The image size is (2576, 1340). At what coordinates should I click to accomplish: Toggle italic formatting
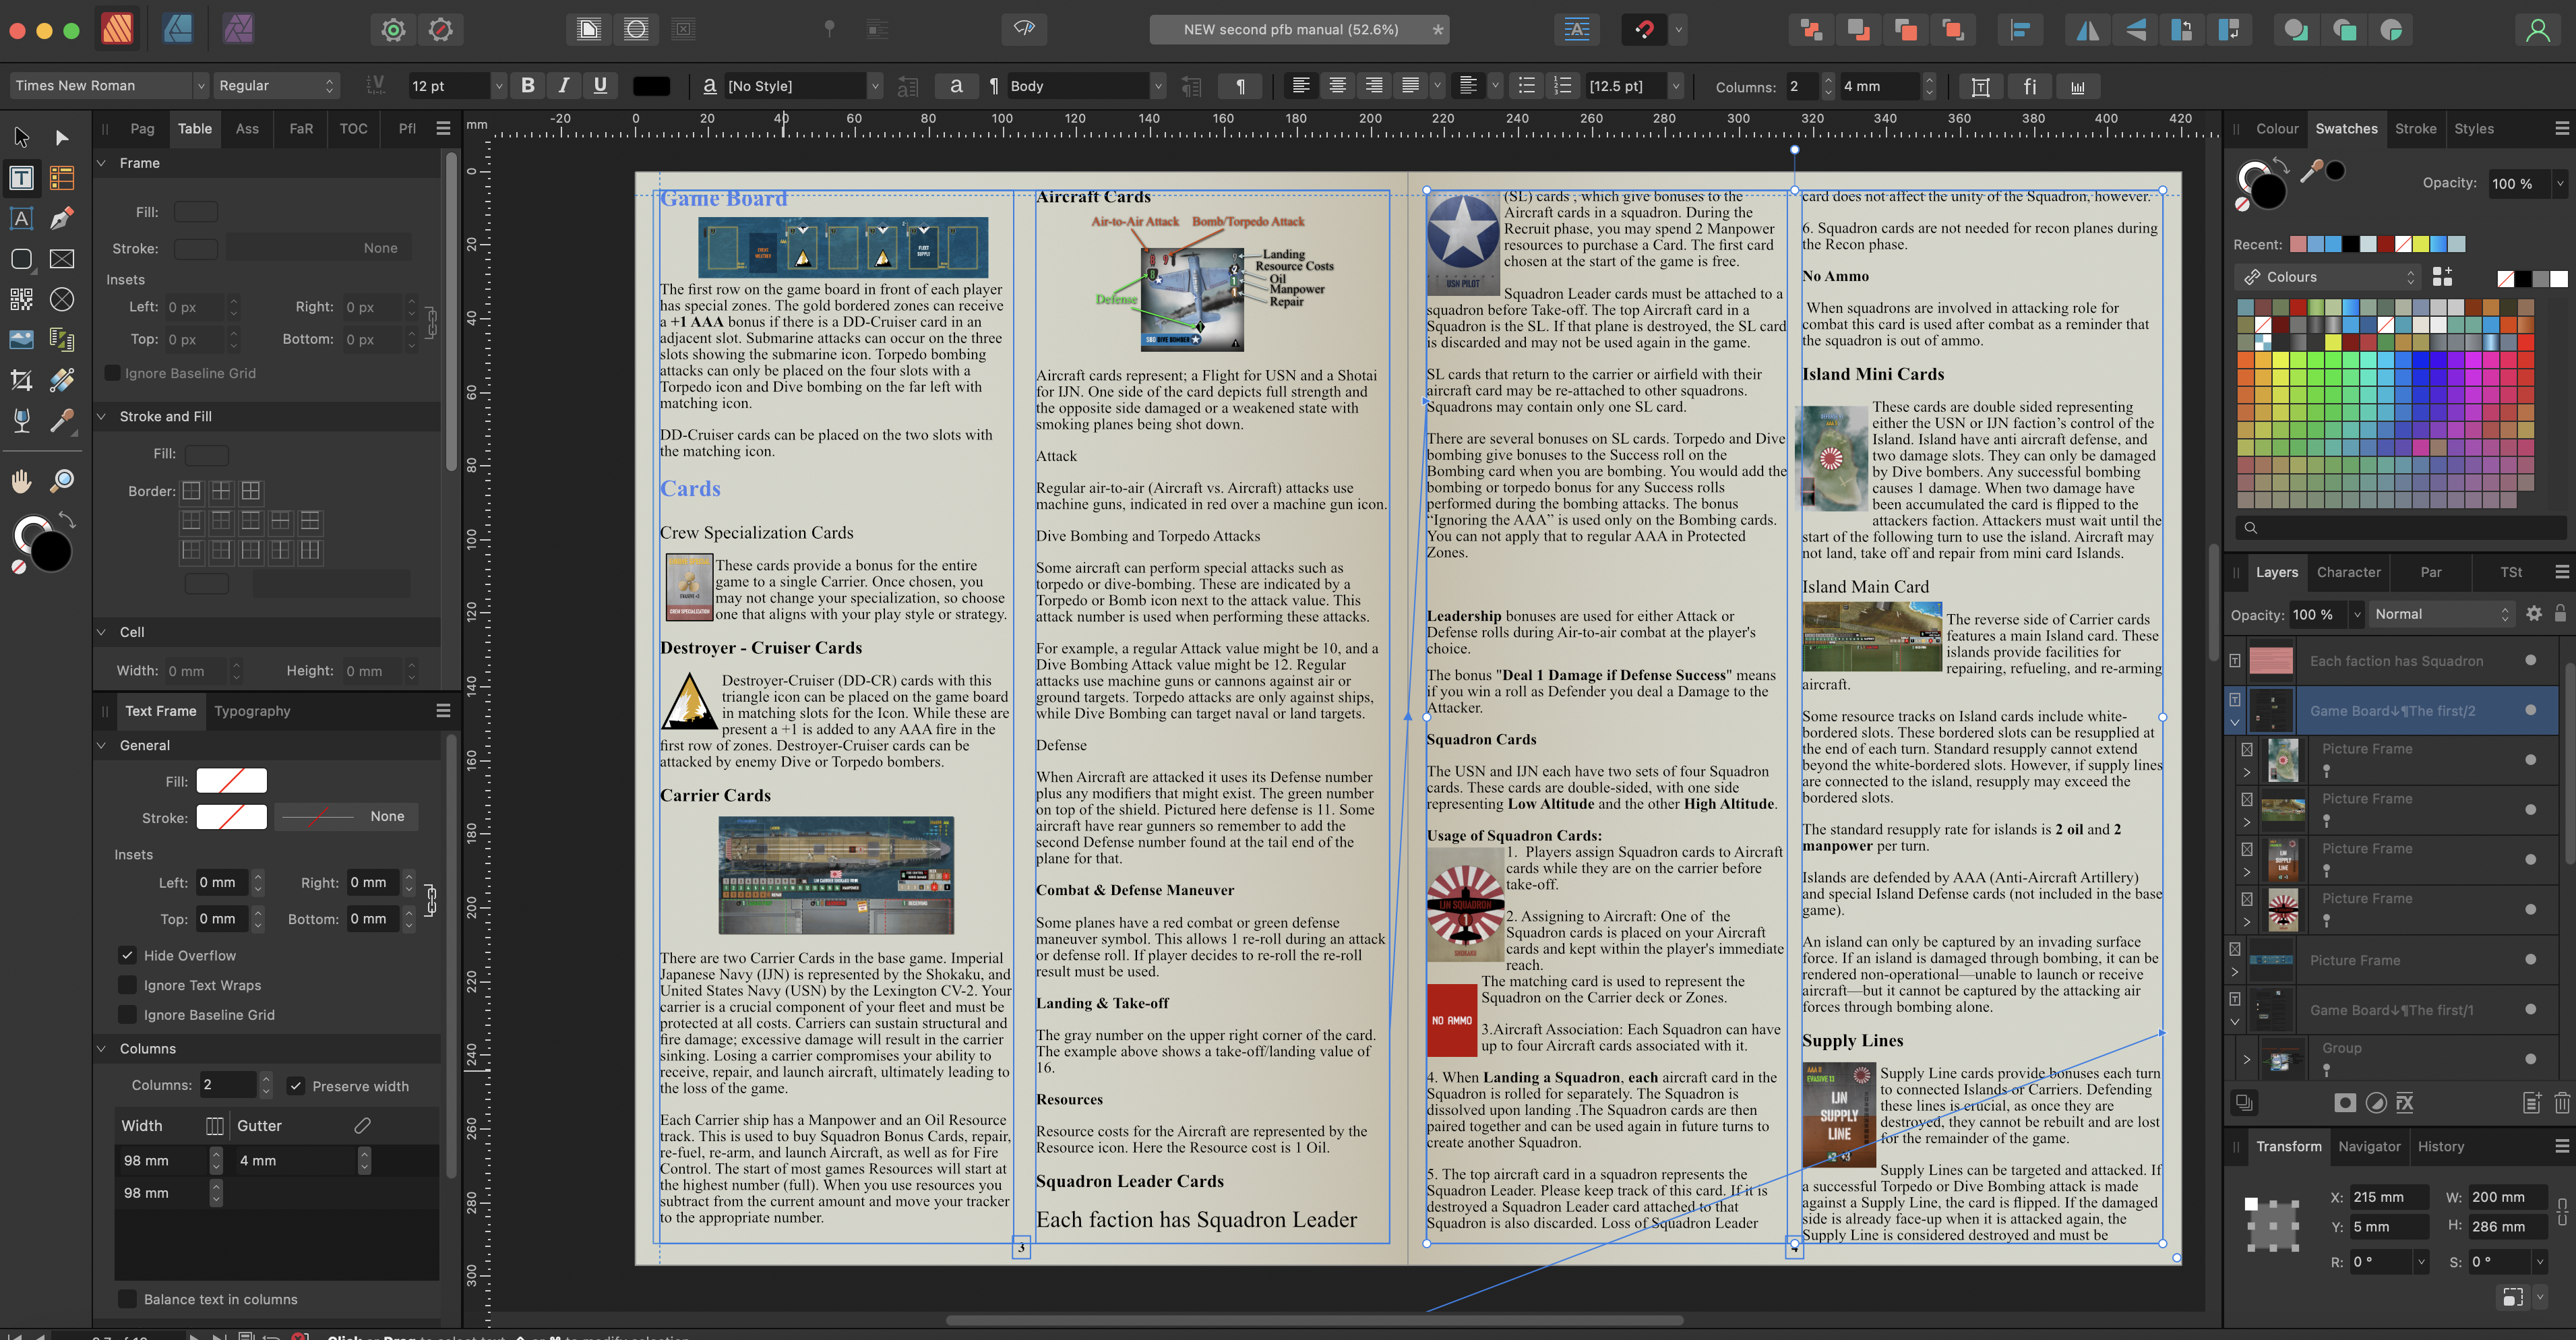pos(564,86)
